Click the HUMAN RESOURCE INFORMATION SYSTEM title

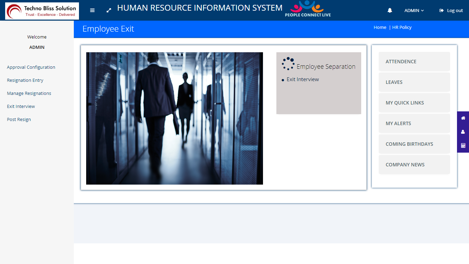[x=200, y=8]
